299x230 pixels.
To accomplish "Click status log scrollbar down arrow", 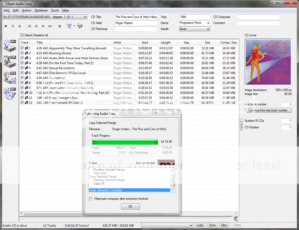I will (173, 190).
